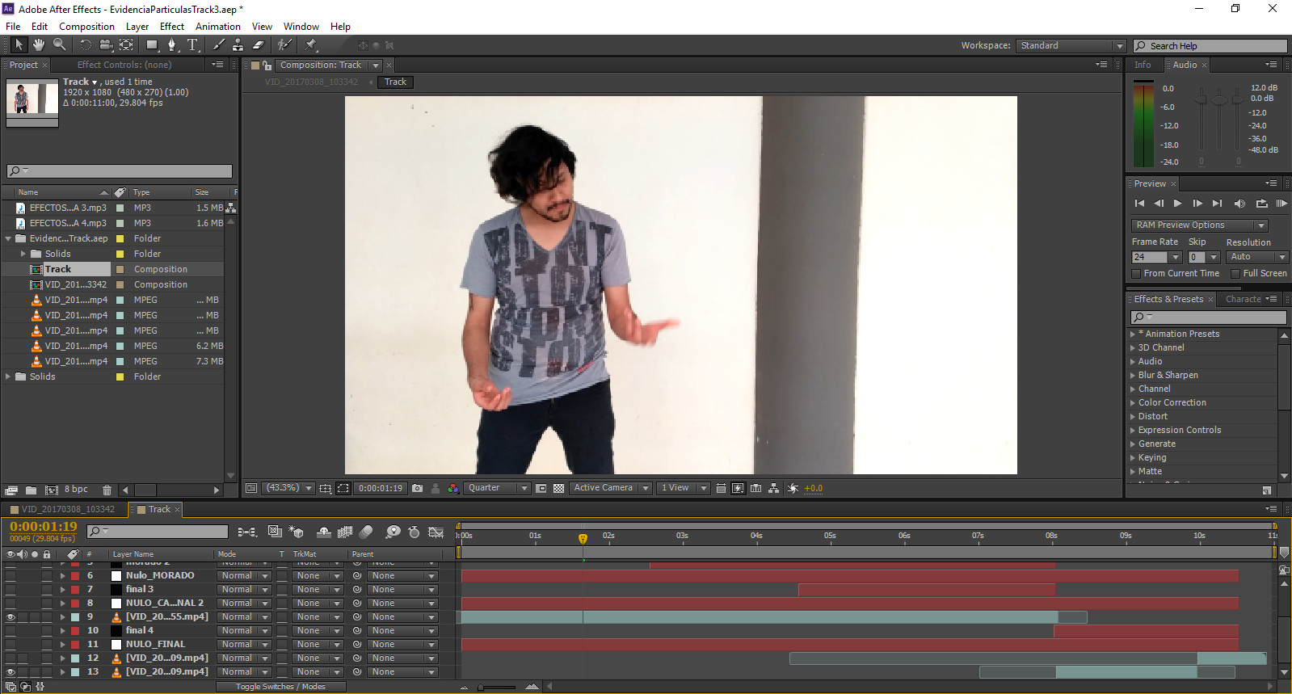Enable the Full Screen checkbox

[x=1235, y=274]
